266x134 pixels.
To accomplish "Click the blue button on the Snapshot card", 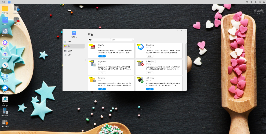I will [x=102, y=89].
